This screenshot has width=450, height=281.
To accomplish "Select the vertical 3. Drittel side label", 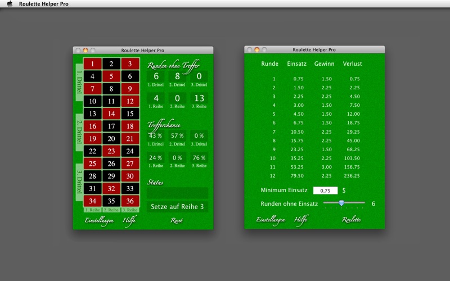I will [79, 182].
